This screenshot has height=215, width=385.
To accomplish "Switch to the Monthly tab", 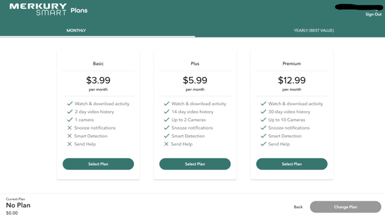I will (x=76, y=30).
